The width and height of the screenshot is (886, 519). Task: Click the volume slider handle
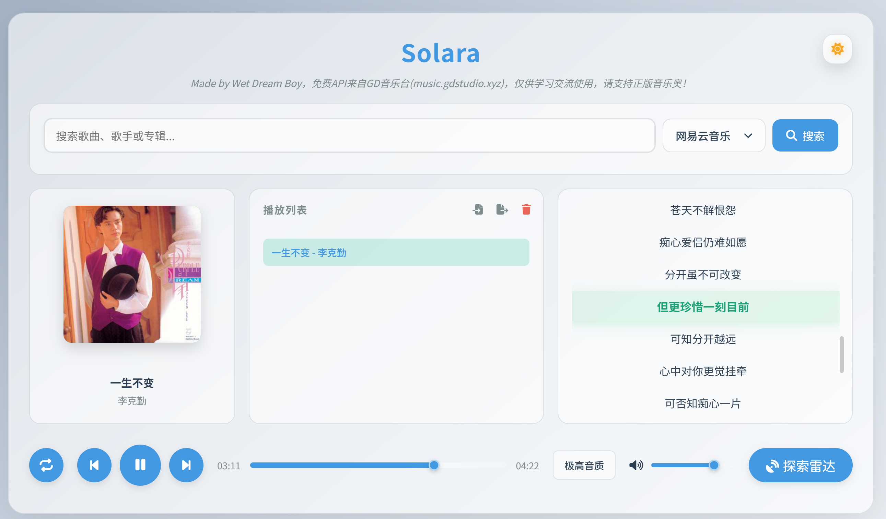coord(714,465)
